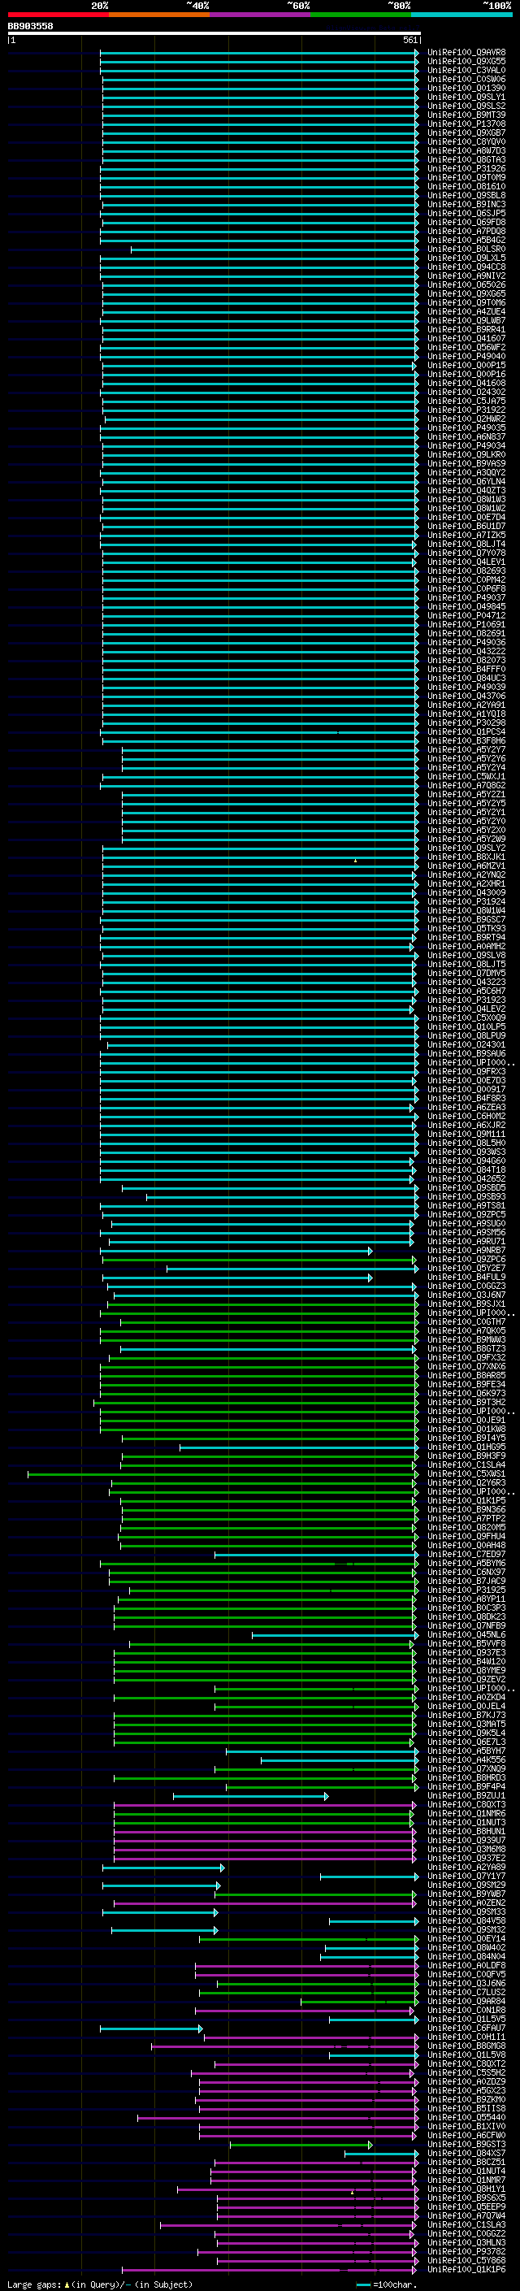Select hit UniRef100_Q6K973

[466, 1394]
